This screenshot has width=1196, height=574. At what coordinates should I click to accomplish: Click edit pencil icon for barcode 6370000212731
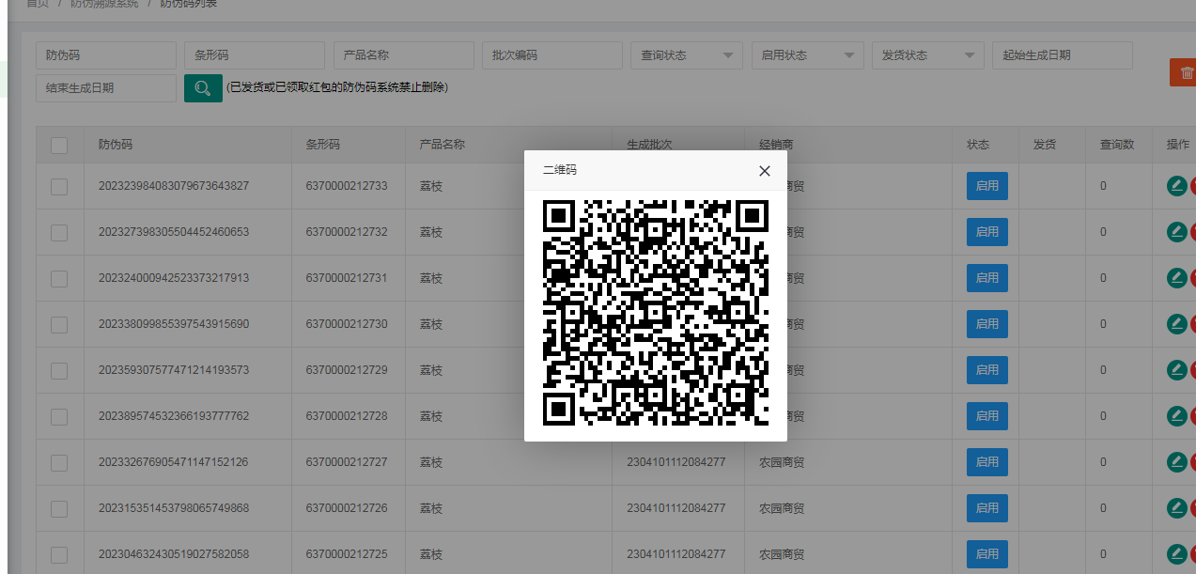[1175, 278]
